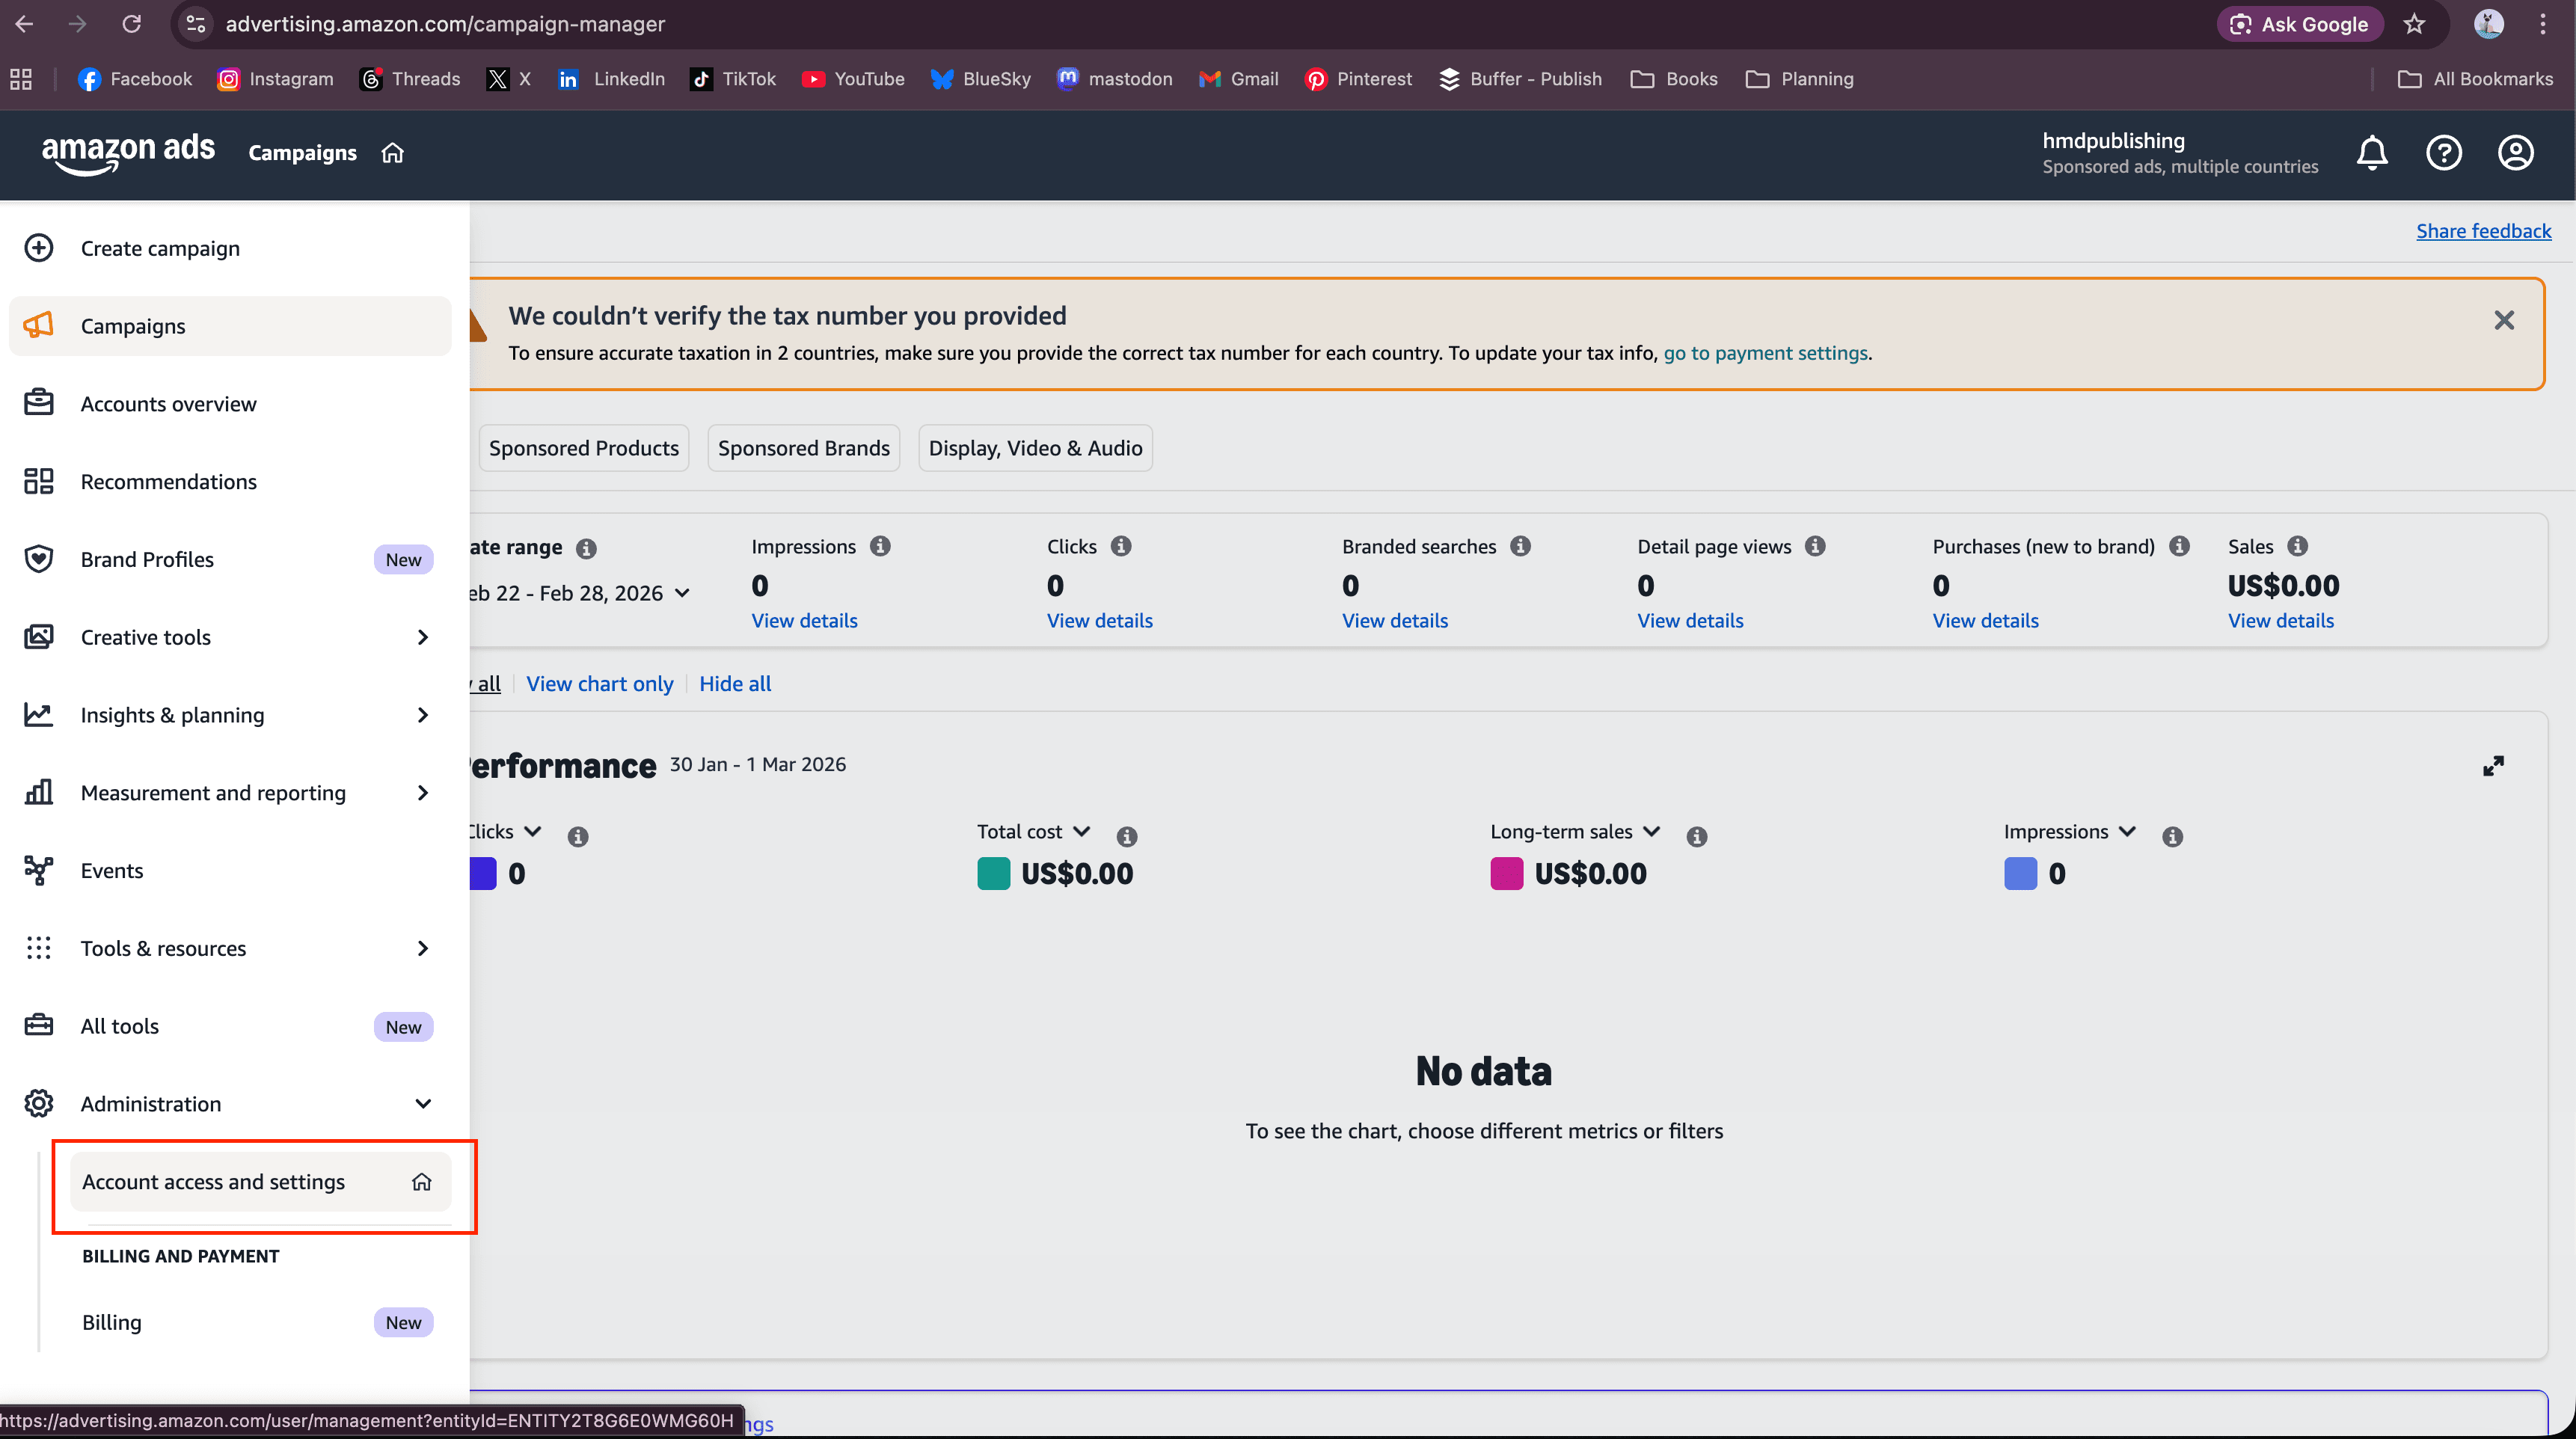This screenshot has width=2576, height=1439.
Task: Follow the 'go to payment settings' link
Action: point(1766,352)
